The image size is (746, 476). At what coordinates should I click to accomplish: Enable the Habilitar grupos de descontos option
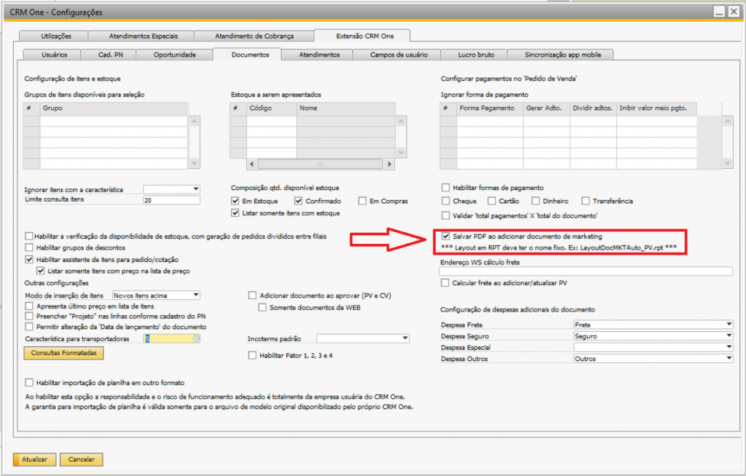tap(29, 247)
